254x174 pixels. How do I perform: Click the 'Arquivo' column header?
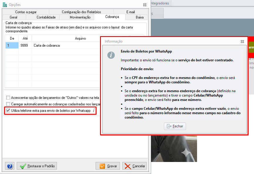coord(80,38)
